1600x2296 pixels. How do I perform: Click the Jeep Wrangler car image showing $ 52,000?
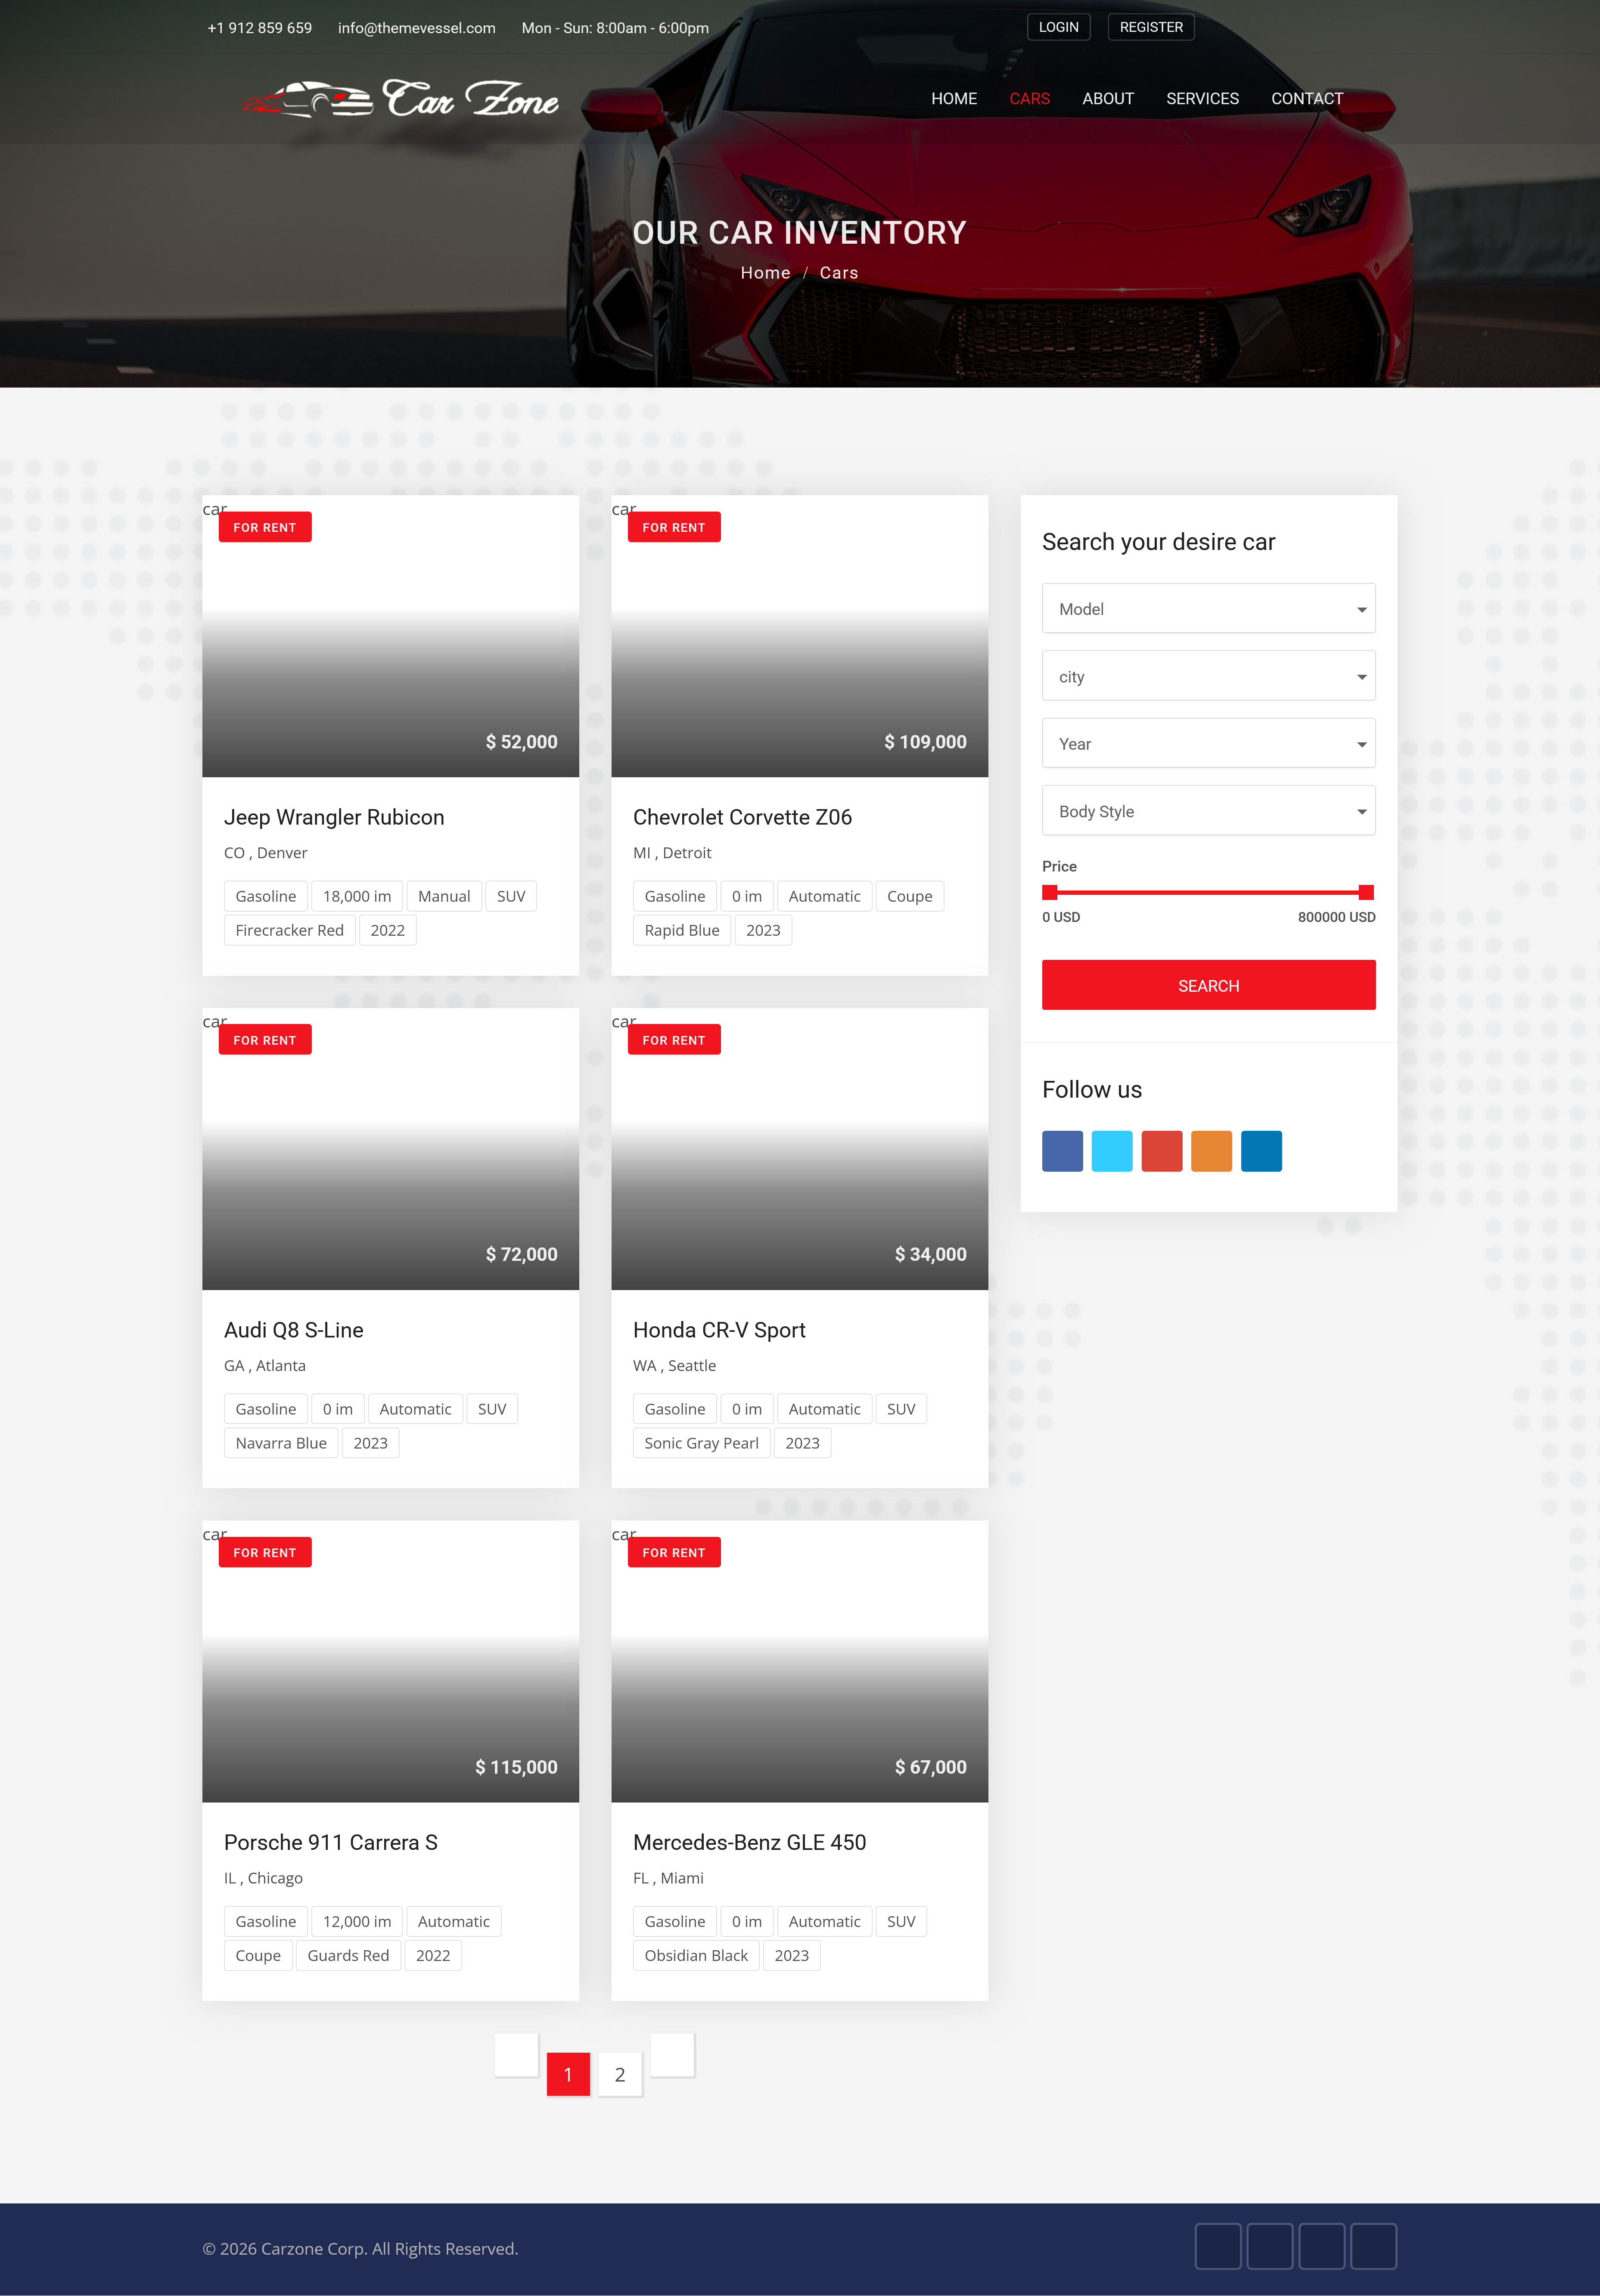[x=390, y=636]
